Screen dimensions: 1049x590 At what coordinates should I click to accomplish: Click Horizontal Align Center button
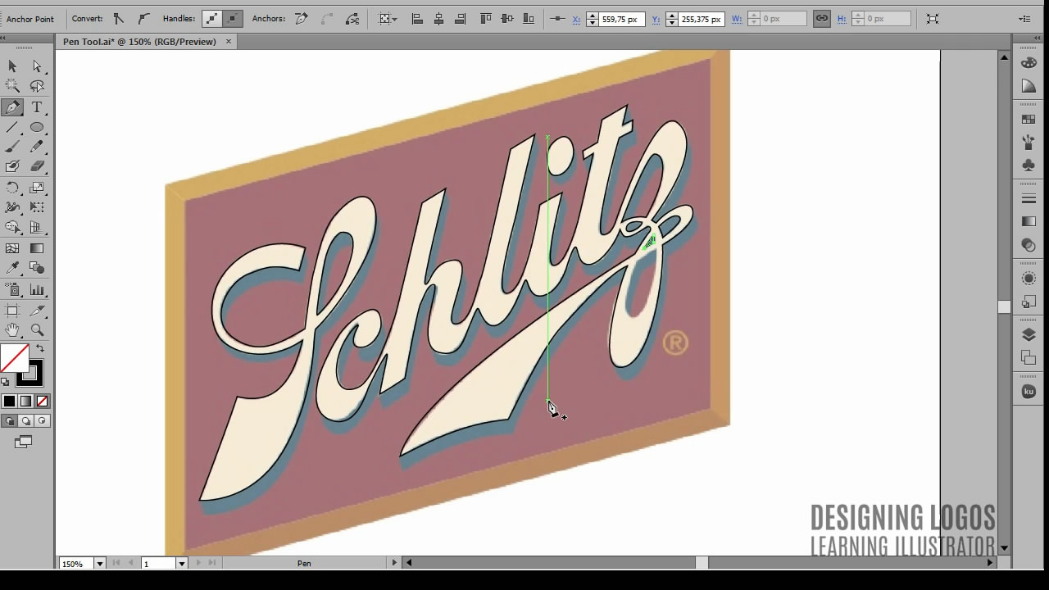coord(438,18)
